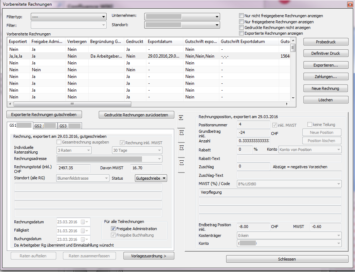Click Exportierte Rechnungen gutschreiben button
The image size is (355, 272).
[44, 115]
